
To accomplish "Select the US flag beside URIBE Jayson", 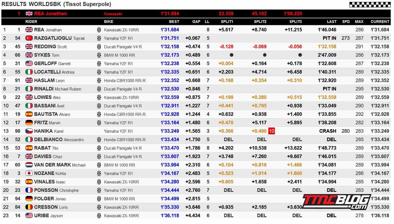I will pyautogui.click(x=29, y=216).
